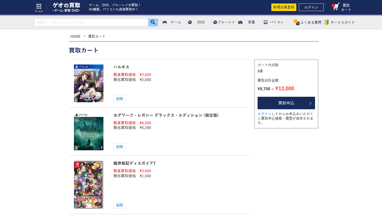The image size is (382, 215).
Task: Click the Q&A icon for よくある質問
Action: click(x=297, y=22)
